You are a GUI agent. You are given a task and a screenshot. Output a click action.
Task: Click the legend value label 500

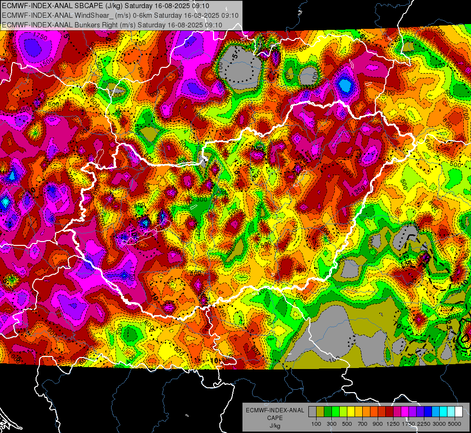click(347, 424)
